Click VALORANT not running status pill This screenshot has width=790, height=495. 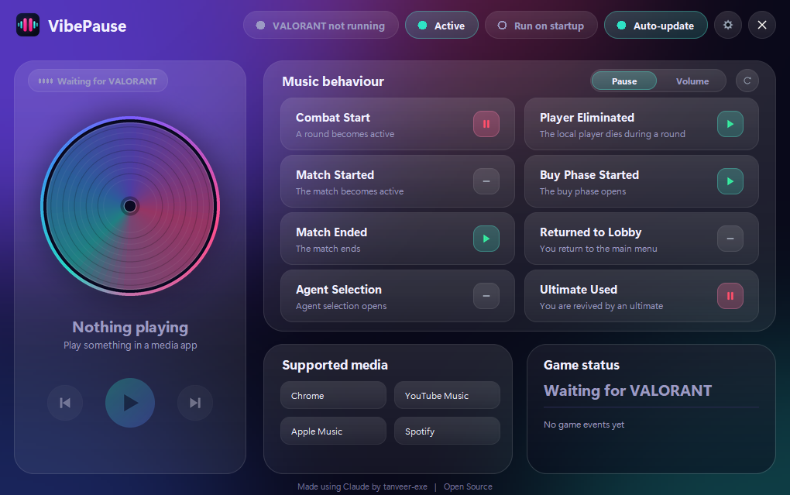tap(321, 26)
